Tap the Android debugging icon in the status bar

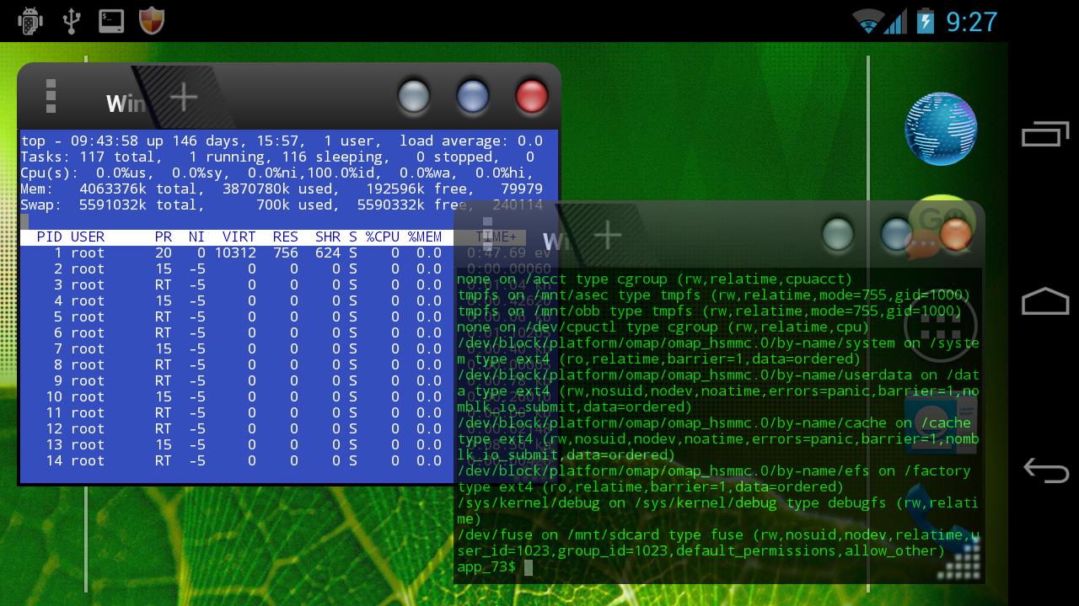click(x=30, y=21)
